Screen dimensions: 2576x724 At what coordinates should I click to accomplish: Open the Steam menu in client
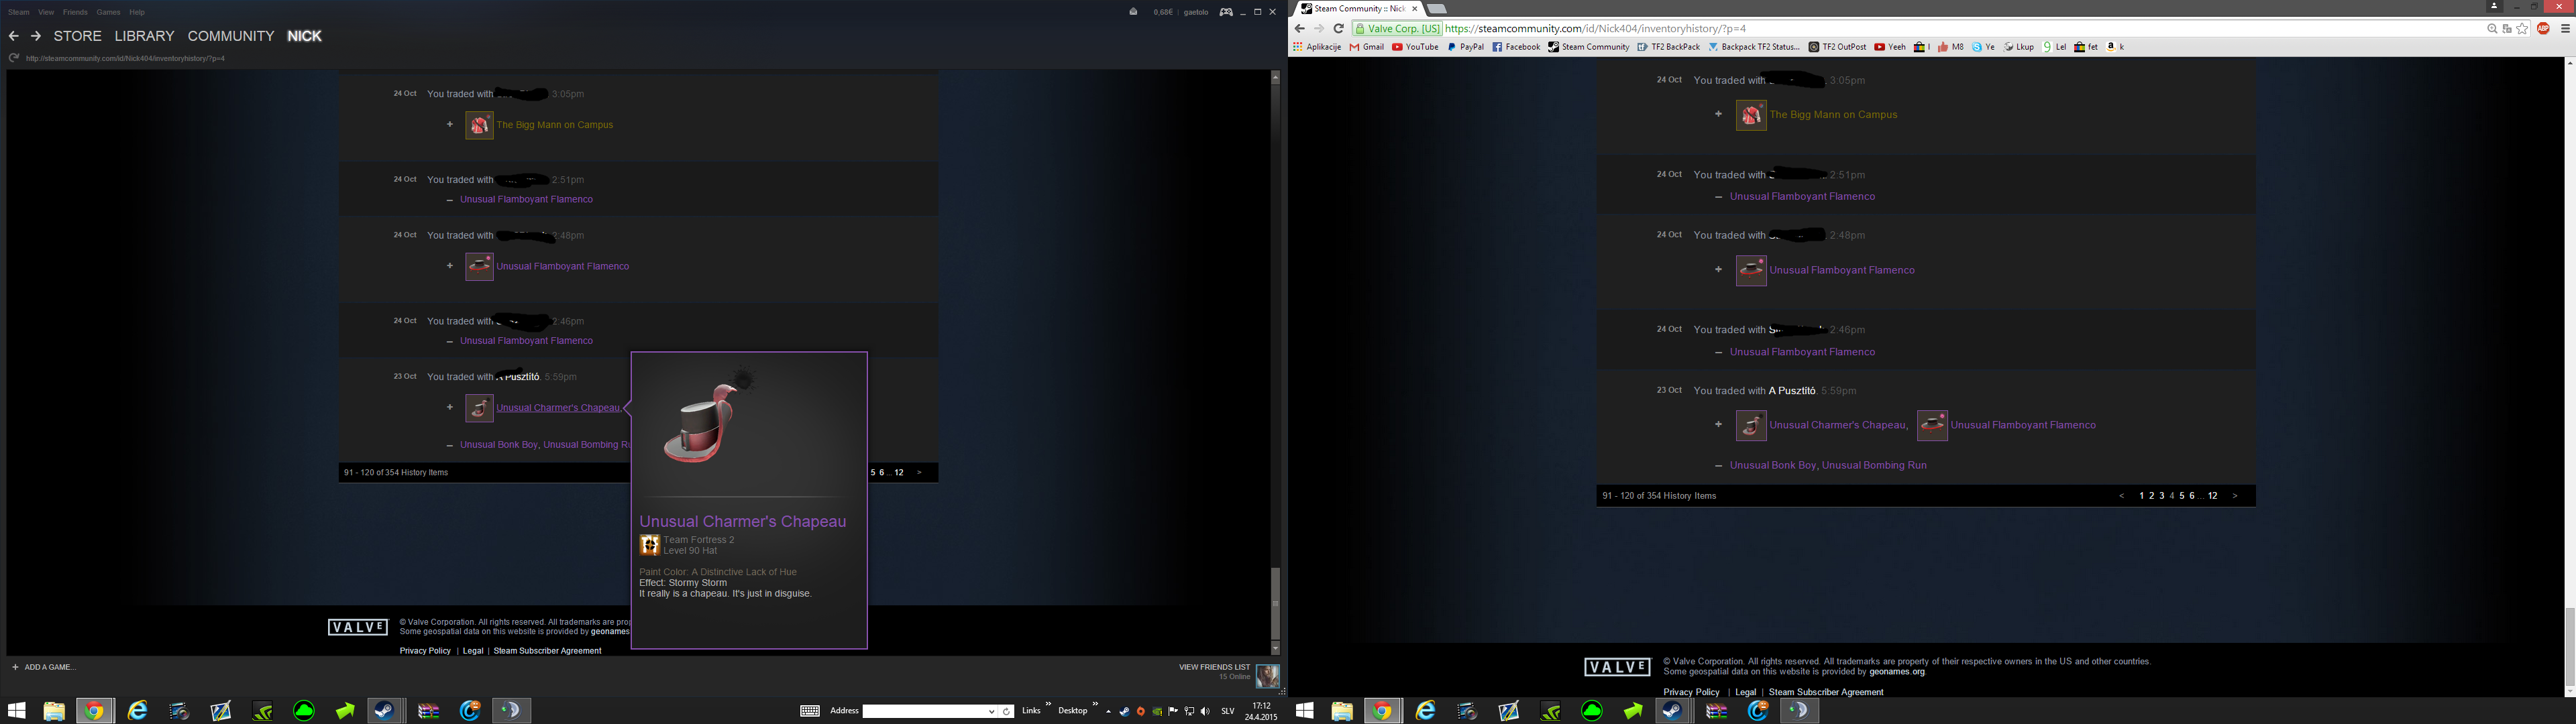click(19, 12)
